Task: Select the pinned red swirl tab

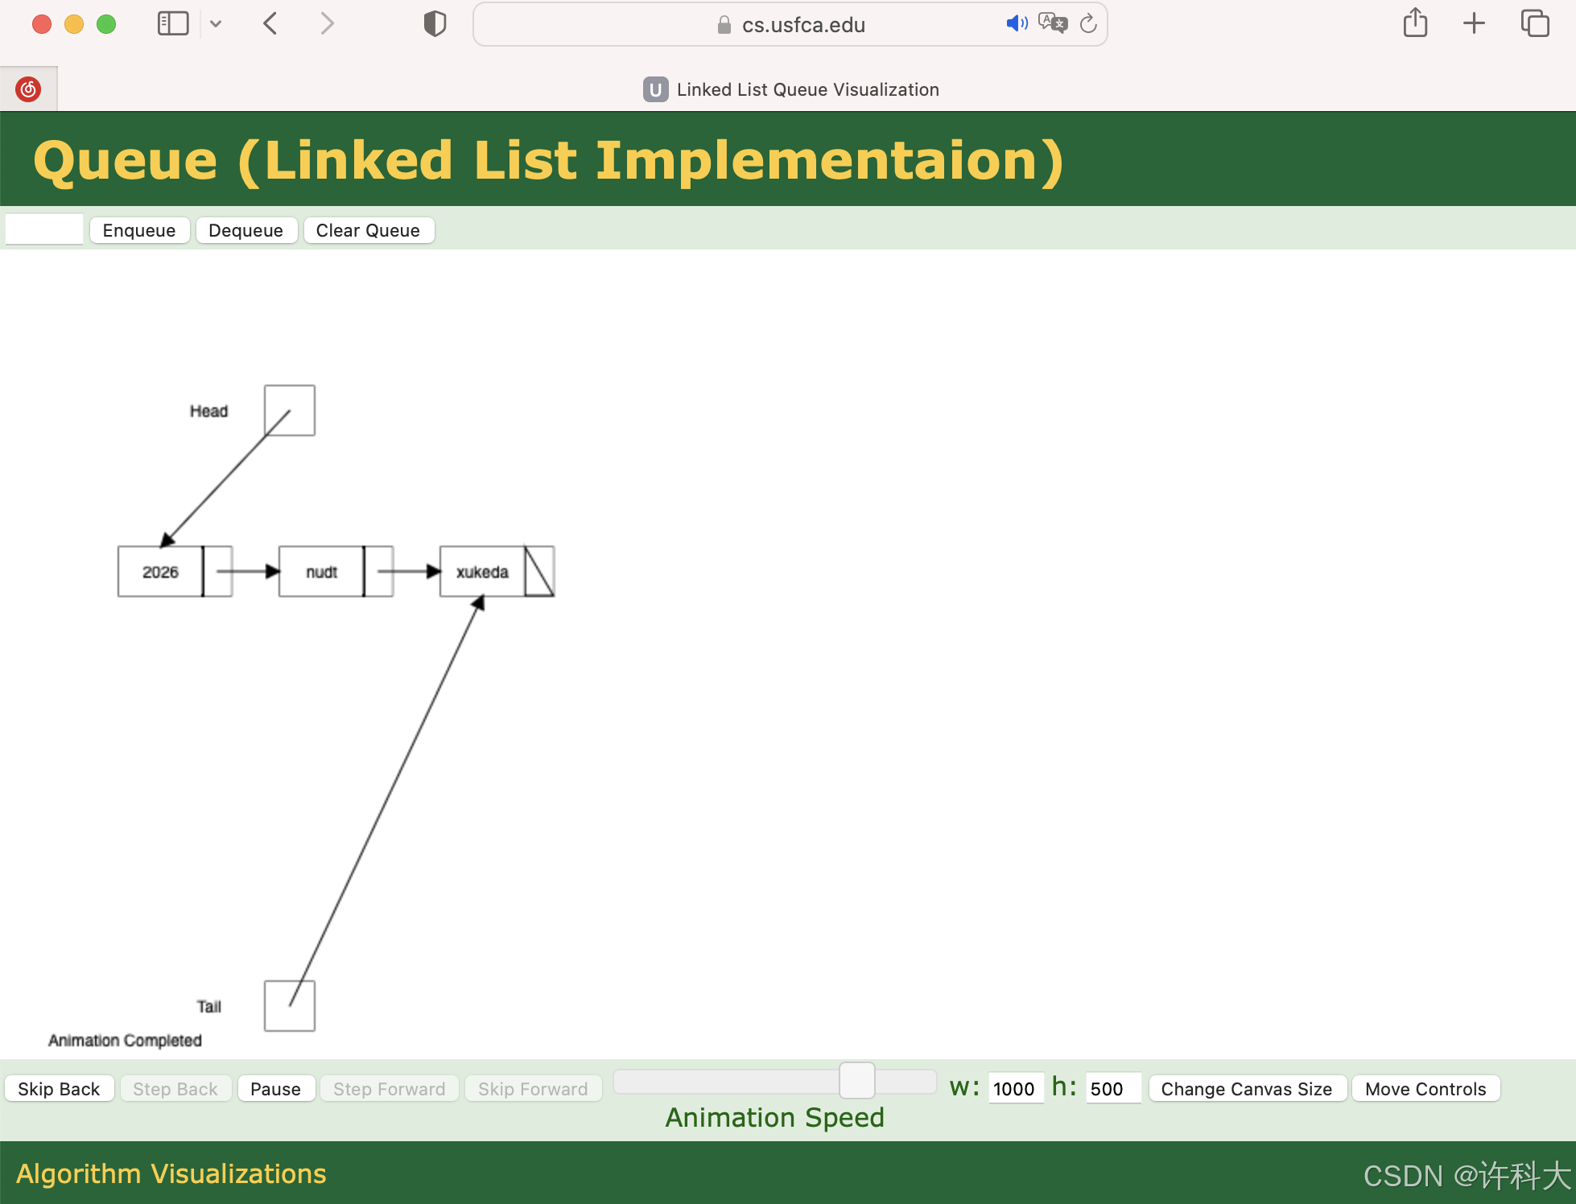Action: (x=28, y=89)
